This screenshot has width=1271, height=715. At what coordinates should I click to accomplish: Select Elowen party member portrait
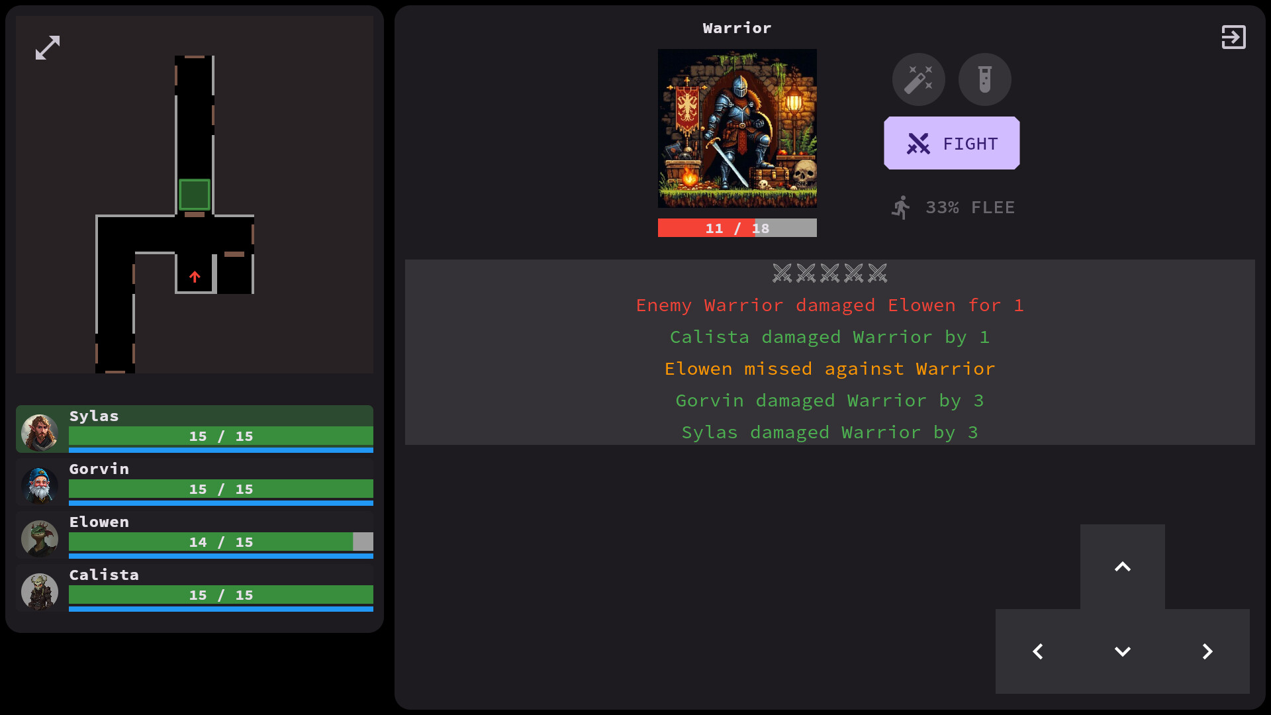click(x=40, y=538)
